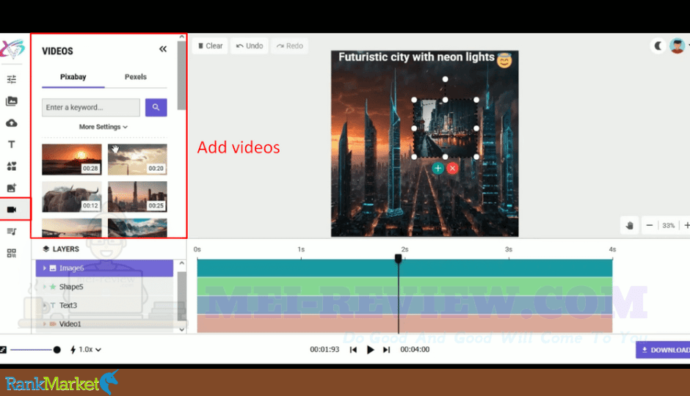This screenshot has width=690, height=396.
Task: Click the salmon Video1 timeline track
Action: [x=404, y=324]
